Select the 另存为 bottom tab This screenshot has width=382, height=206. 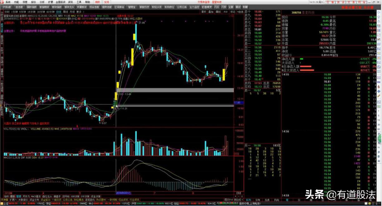(x=27, y=196)
